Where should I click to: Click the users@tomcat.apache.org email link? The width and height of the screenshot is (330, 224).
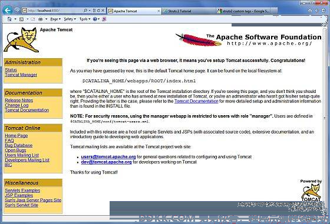pos(108,157)
